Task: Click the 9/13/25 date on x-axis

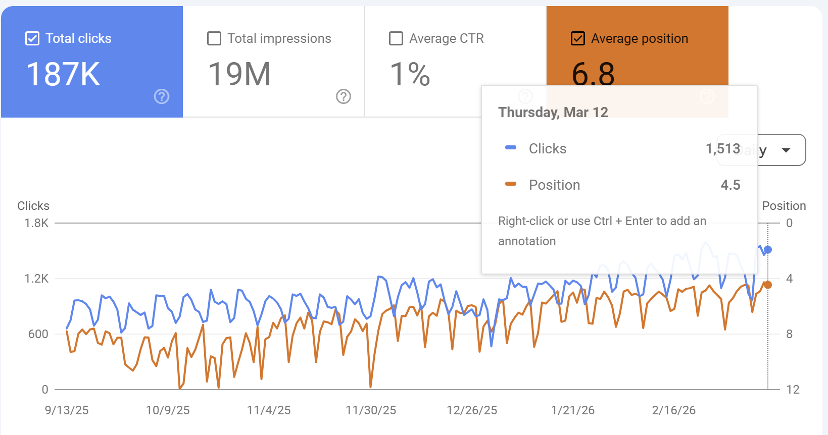Action: pyautogui.click(x=67, y=410)
